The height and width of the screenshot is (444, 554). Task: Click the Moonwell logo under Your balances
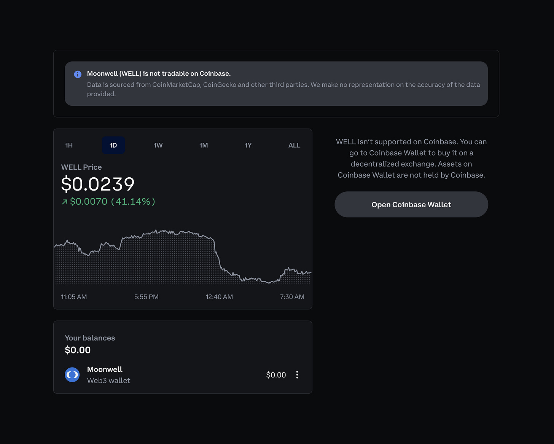click(x=72, y=374)
